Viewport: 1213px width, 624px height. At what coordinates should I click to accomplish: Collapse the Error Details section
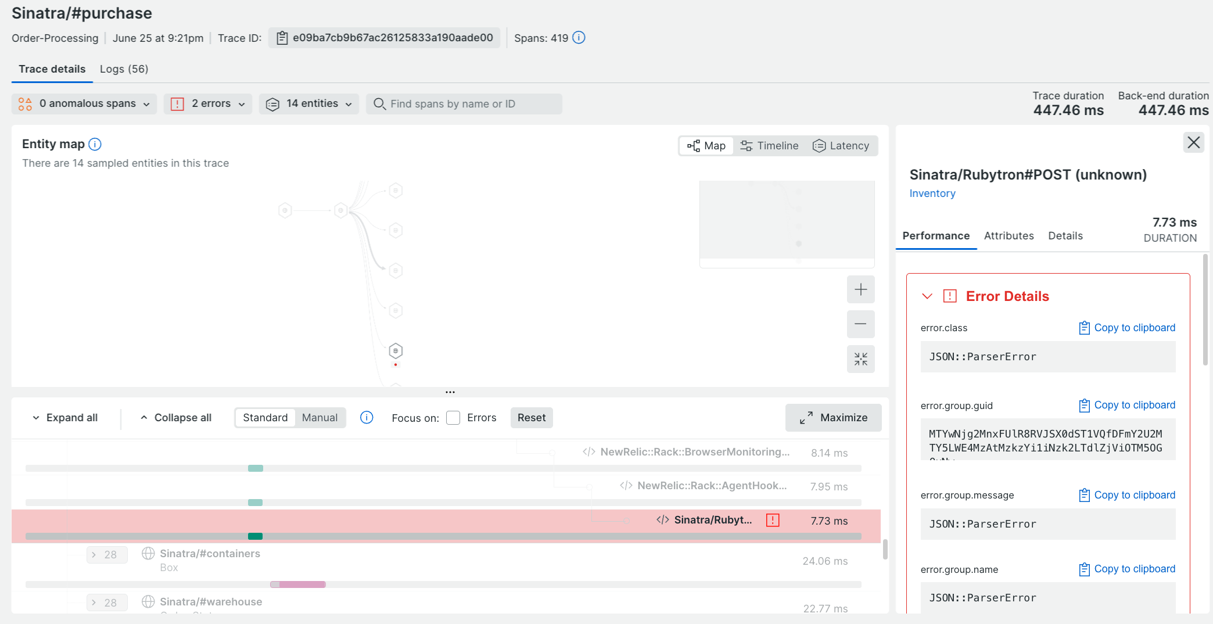pyautogui.click(x=927, y=296)
